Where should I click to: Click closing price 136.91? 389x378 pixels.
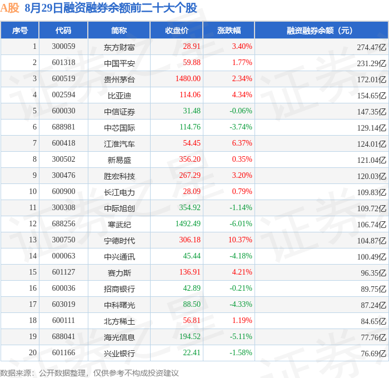[x=190, y=272]
